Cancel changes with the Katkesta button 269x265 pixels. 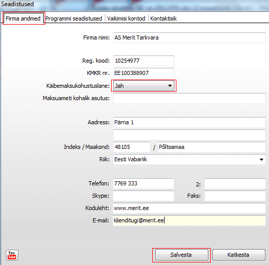point(239,255)
